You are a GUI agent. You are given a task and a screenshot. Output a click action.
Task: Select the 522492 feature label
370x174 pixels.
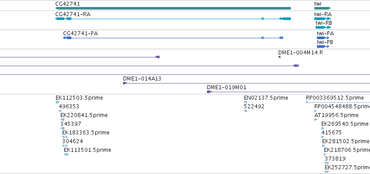(254, 107)
